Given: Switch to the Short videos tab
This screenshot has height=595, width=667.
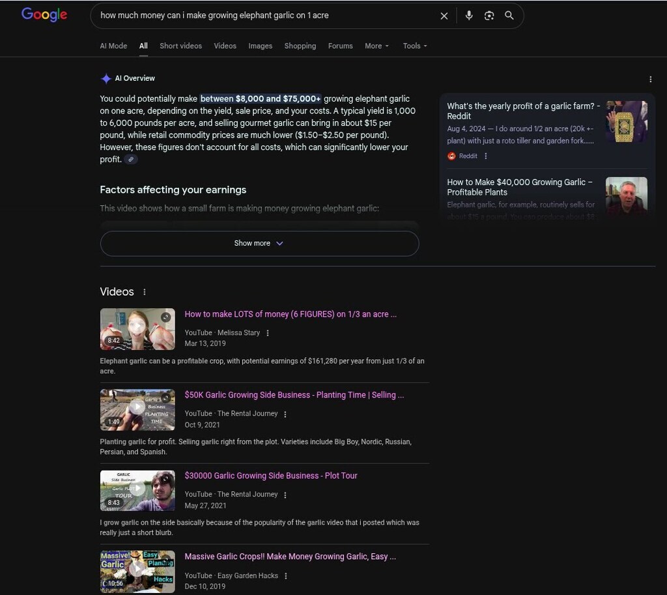Looking at the screenshot, I should [x=180, y=46].
